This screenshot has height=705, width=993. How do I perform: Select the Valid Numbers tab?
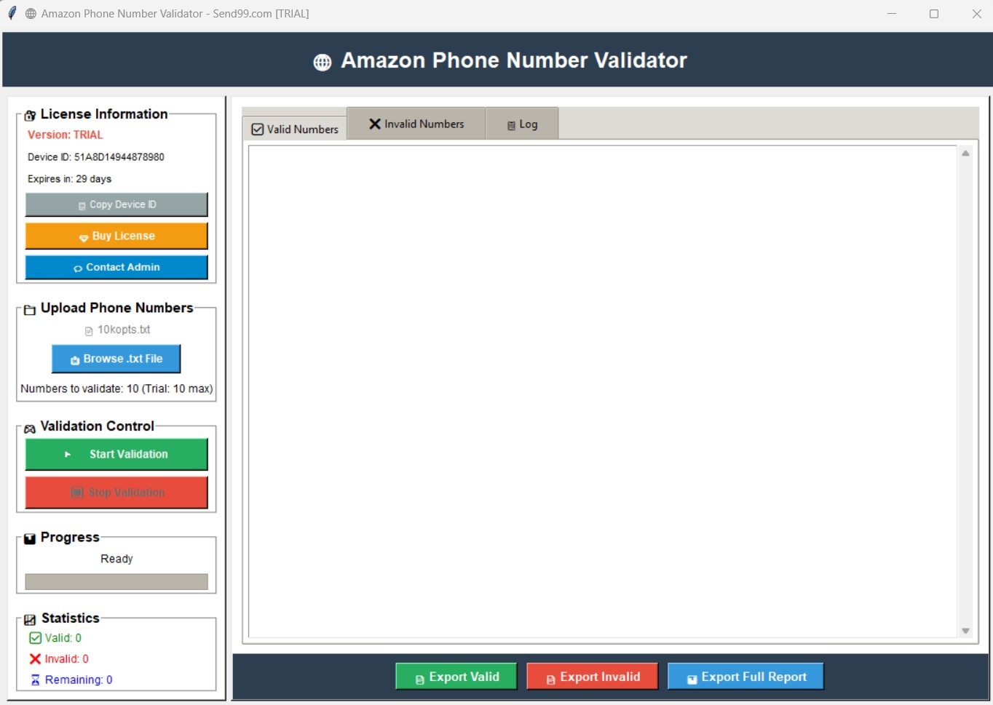pos(294,129)
